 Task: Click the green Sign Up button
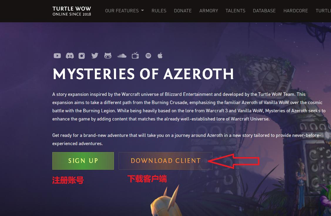tap(83, 161)
